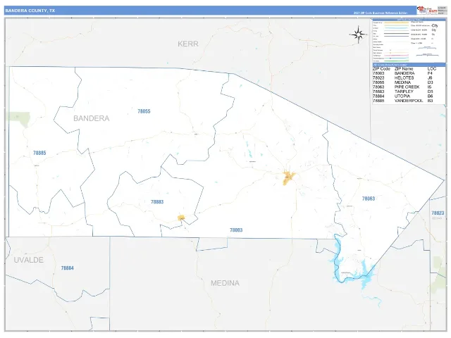Click the J6 location code in index table
This screenshot has height=338, width=451.
pos(430,78)
